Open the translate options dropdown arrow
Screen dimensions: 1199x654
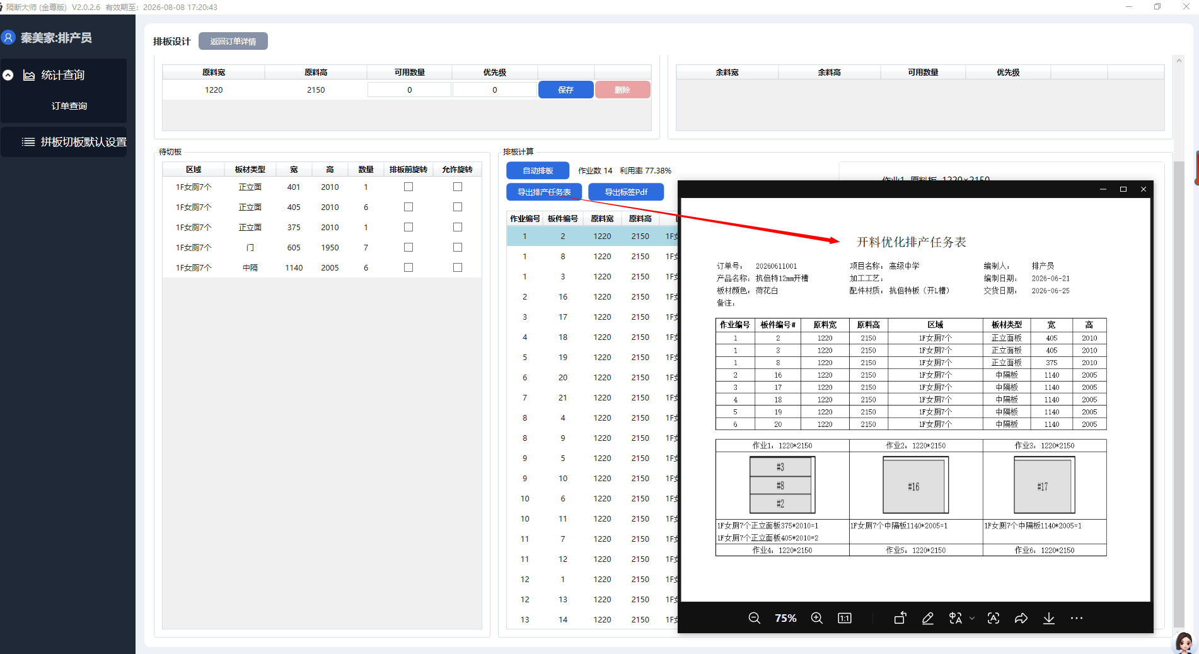972,618
